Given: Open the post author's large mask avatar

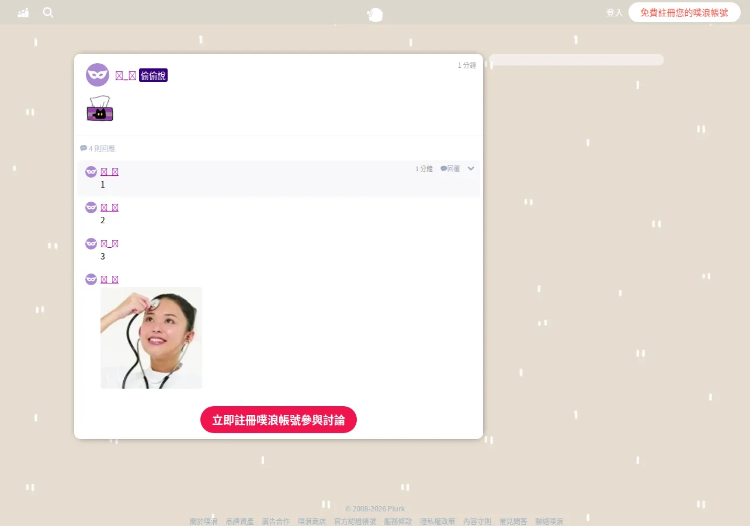Looking at the screenshot, I should pos(98,75).
